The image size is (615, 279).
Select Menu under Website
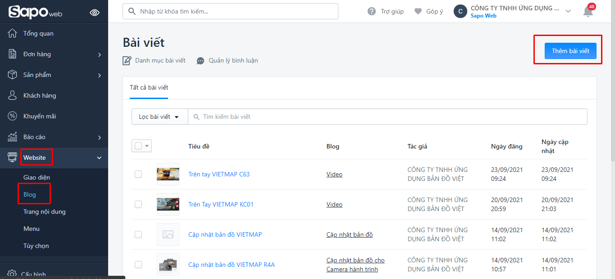(32, 229)
